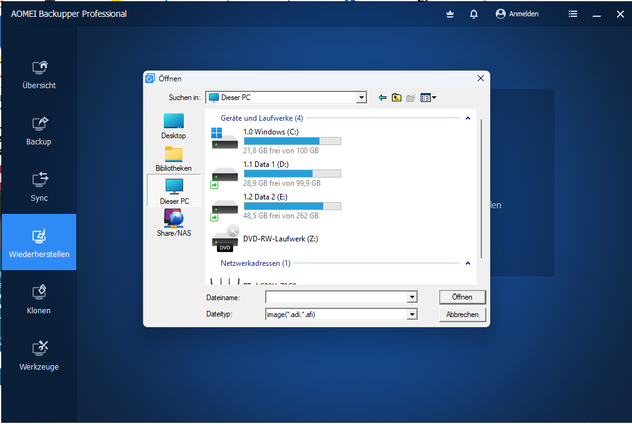
Task: Click the 1.2 Data 2 (E:) label
Action: click(265, 197)
